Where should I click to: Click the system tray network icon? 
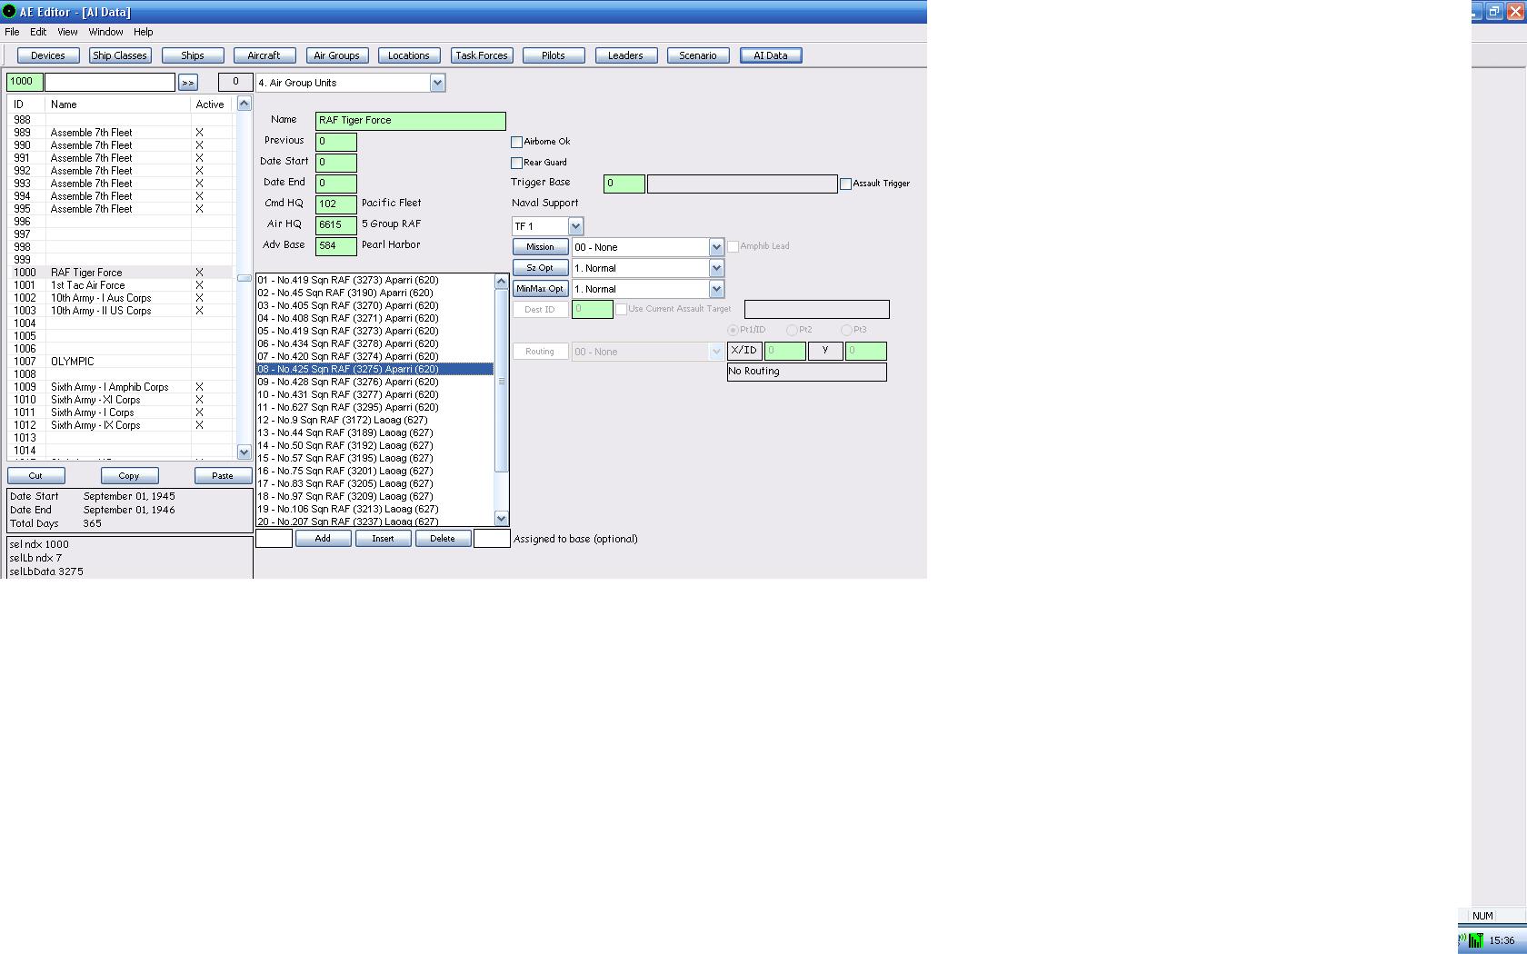pyautogui.click(x=1474, y=940)
